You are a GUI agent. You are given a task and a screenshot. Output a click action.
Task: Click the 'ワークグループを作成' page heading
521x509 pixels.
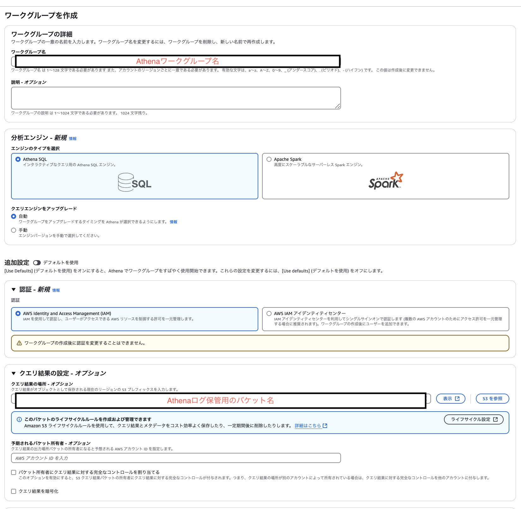click(41, 15)
